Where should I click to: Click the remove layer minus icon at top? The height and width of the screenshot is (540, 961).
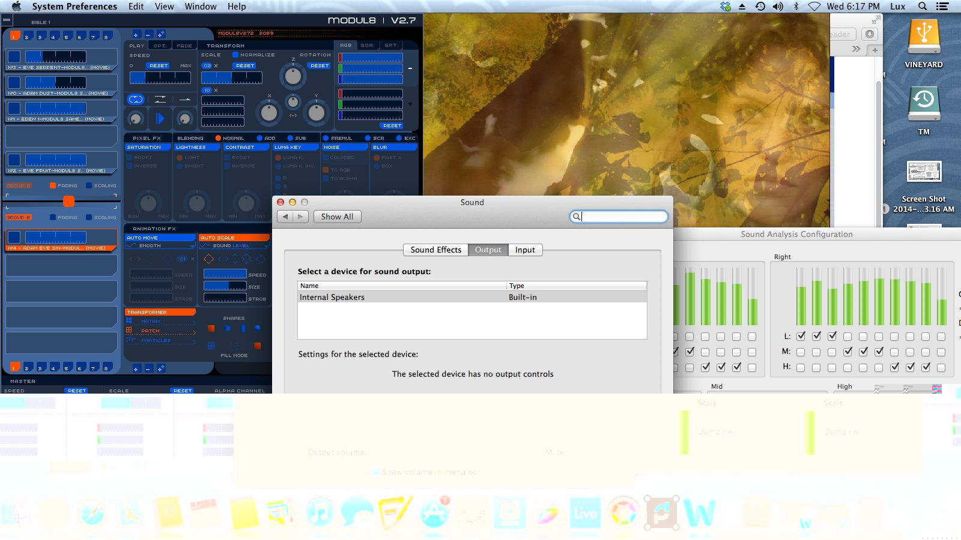click(x=148, y=34)
